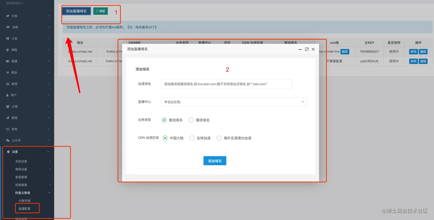Open 财务 via its money icon
This screenshot has width=434, height=220.
coord(8,129)
